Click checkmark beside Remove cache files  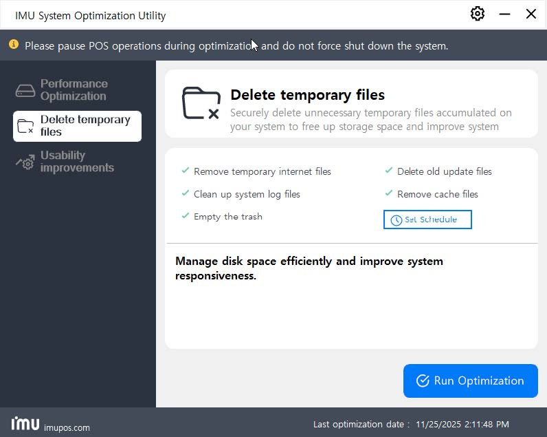[x=389, y=193]
